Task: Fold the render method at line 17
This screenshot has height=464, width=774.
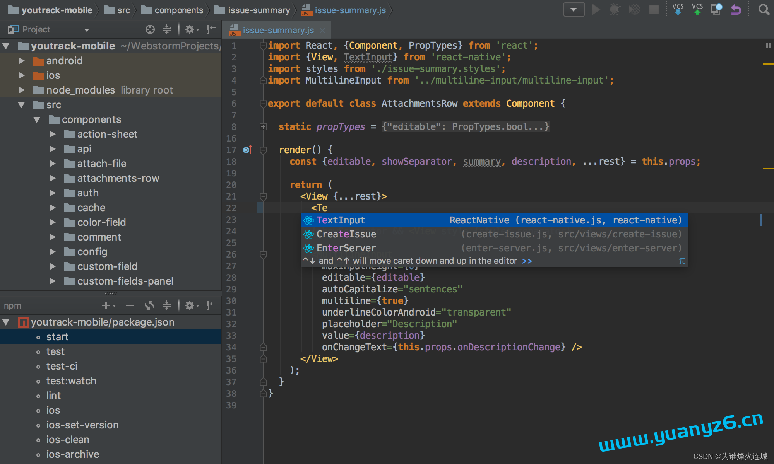Action: pyautogui.click(x=263, y=150)
